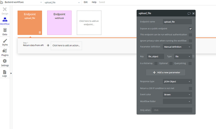Open comments on upload_file panel

coord(189,13)
